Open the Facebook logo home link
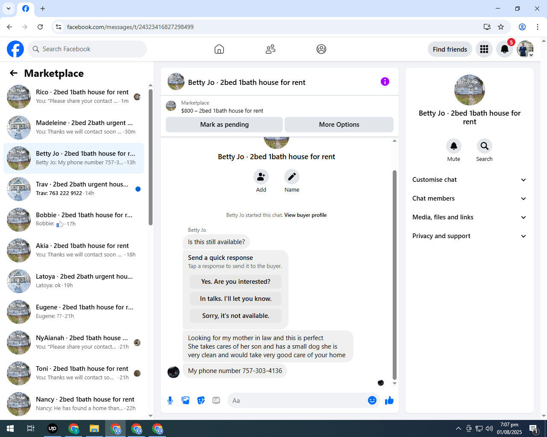 click(x=15, y=49)
